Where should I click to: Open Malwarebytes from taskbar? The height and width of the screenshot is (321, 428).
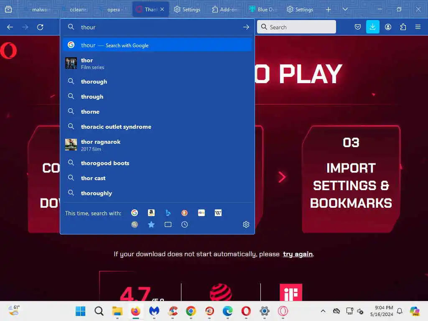154,311
